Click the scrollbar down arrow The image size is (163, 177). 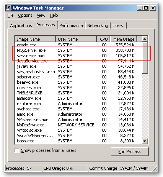click(x=145, y=141)
